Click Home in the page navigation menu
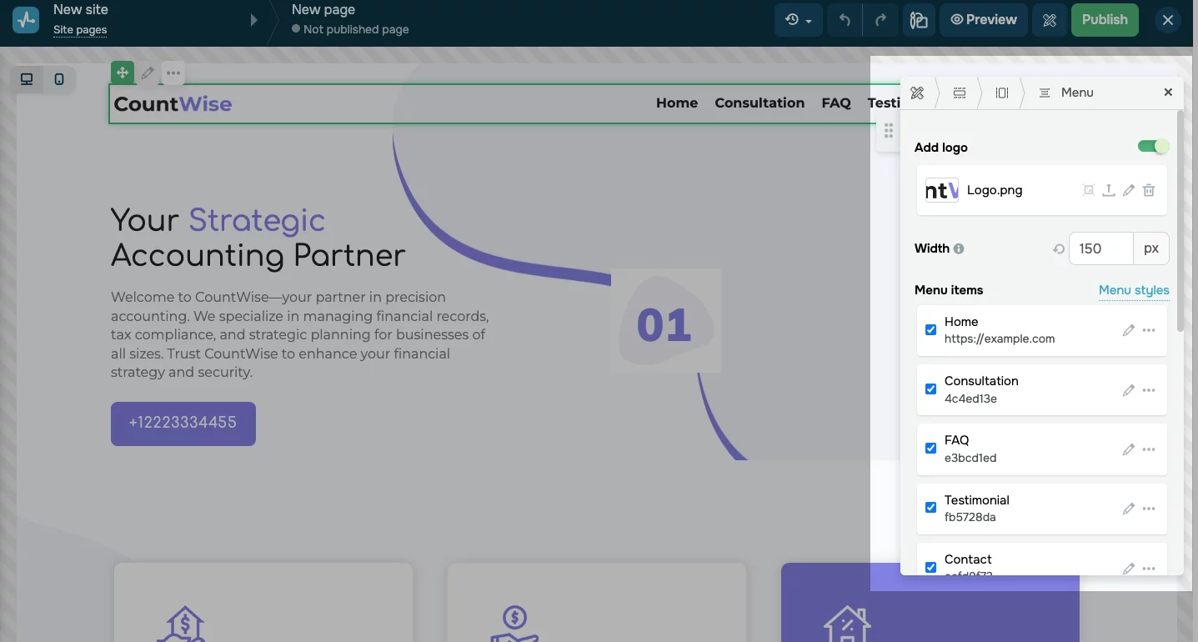Viewport: 1198px width, 642px height. [x=677, y=103]
